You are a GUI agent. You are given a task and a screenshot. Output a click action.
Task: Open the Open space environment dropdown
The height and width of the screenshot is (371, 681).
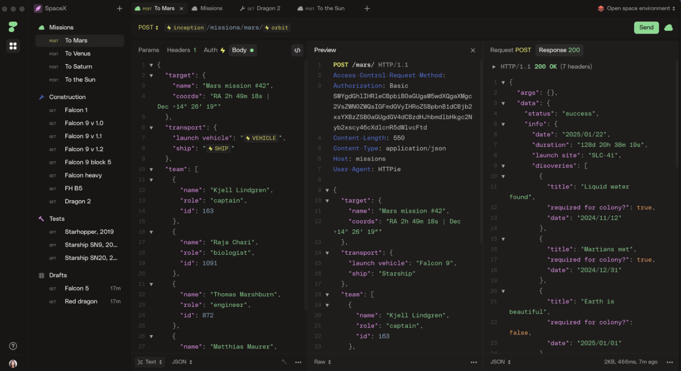tap(637, 8)
